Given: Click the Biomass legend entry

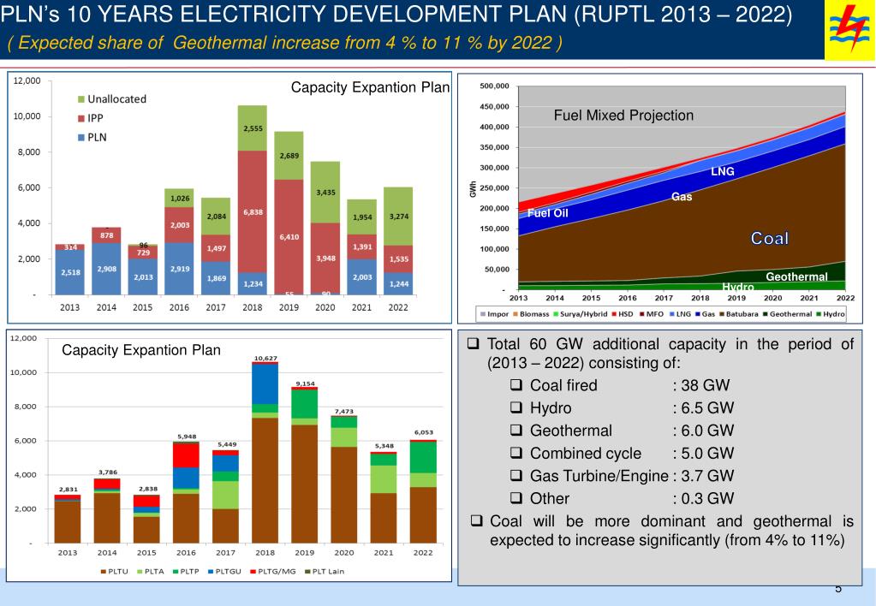Looking at the screenshot, I should 531,314.
